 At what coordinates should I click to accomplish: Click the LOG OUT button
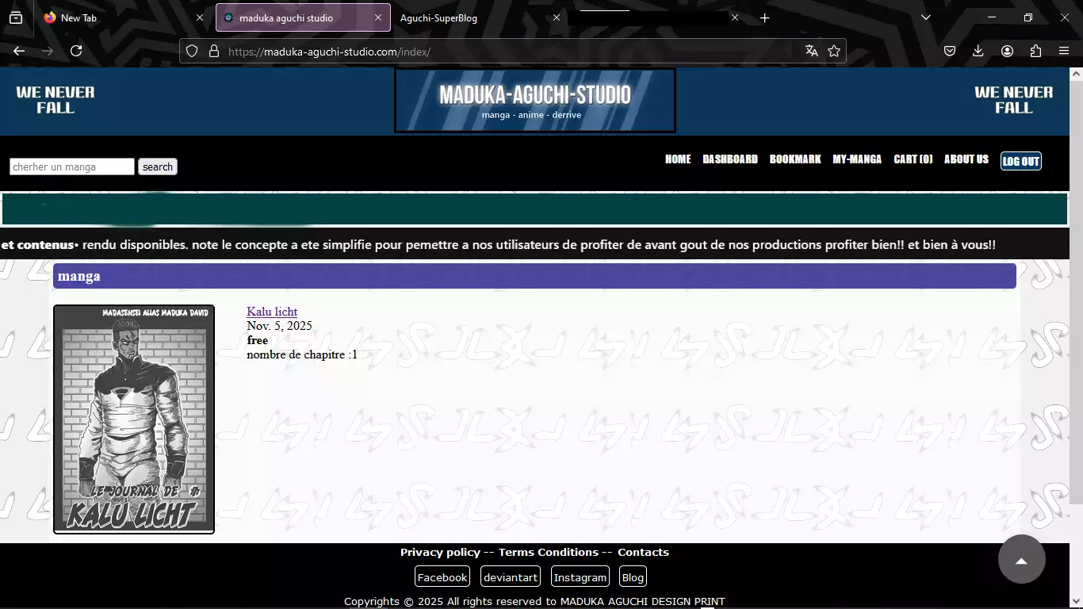click(1020, 161)
